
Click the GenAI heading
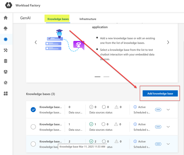pyautogui.click(x=25, y=18)
